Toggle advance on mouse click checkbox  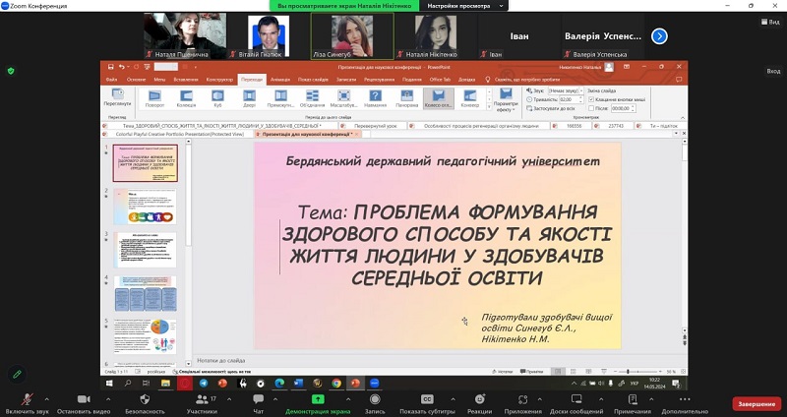591,99
